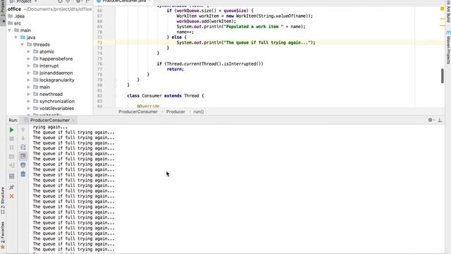
Task: Click the Exit icon in Run toolbar
Action: pyautogui.click(x=11, y=165)
